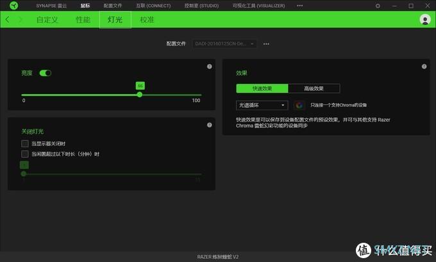436x262 pixels.
Task: Open 配置文件 in top menu
Action: [x=113, y=6]
